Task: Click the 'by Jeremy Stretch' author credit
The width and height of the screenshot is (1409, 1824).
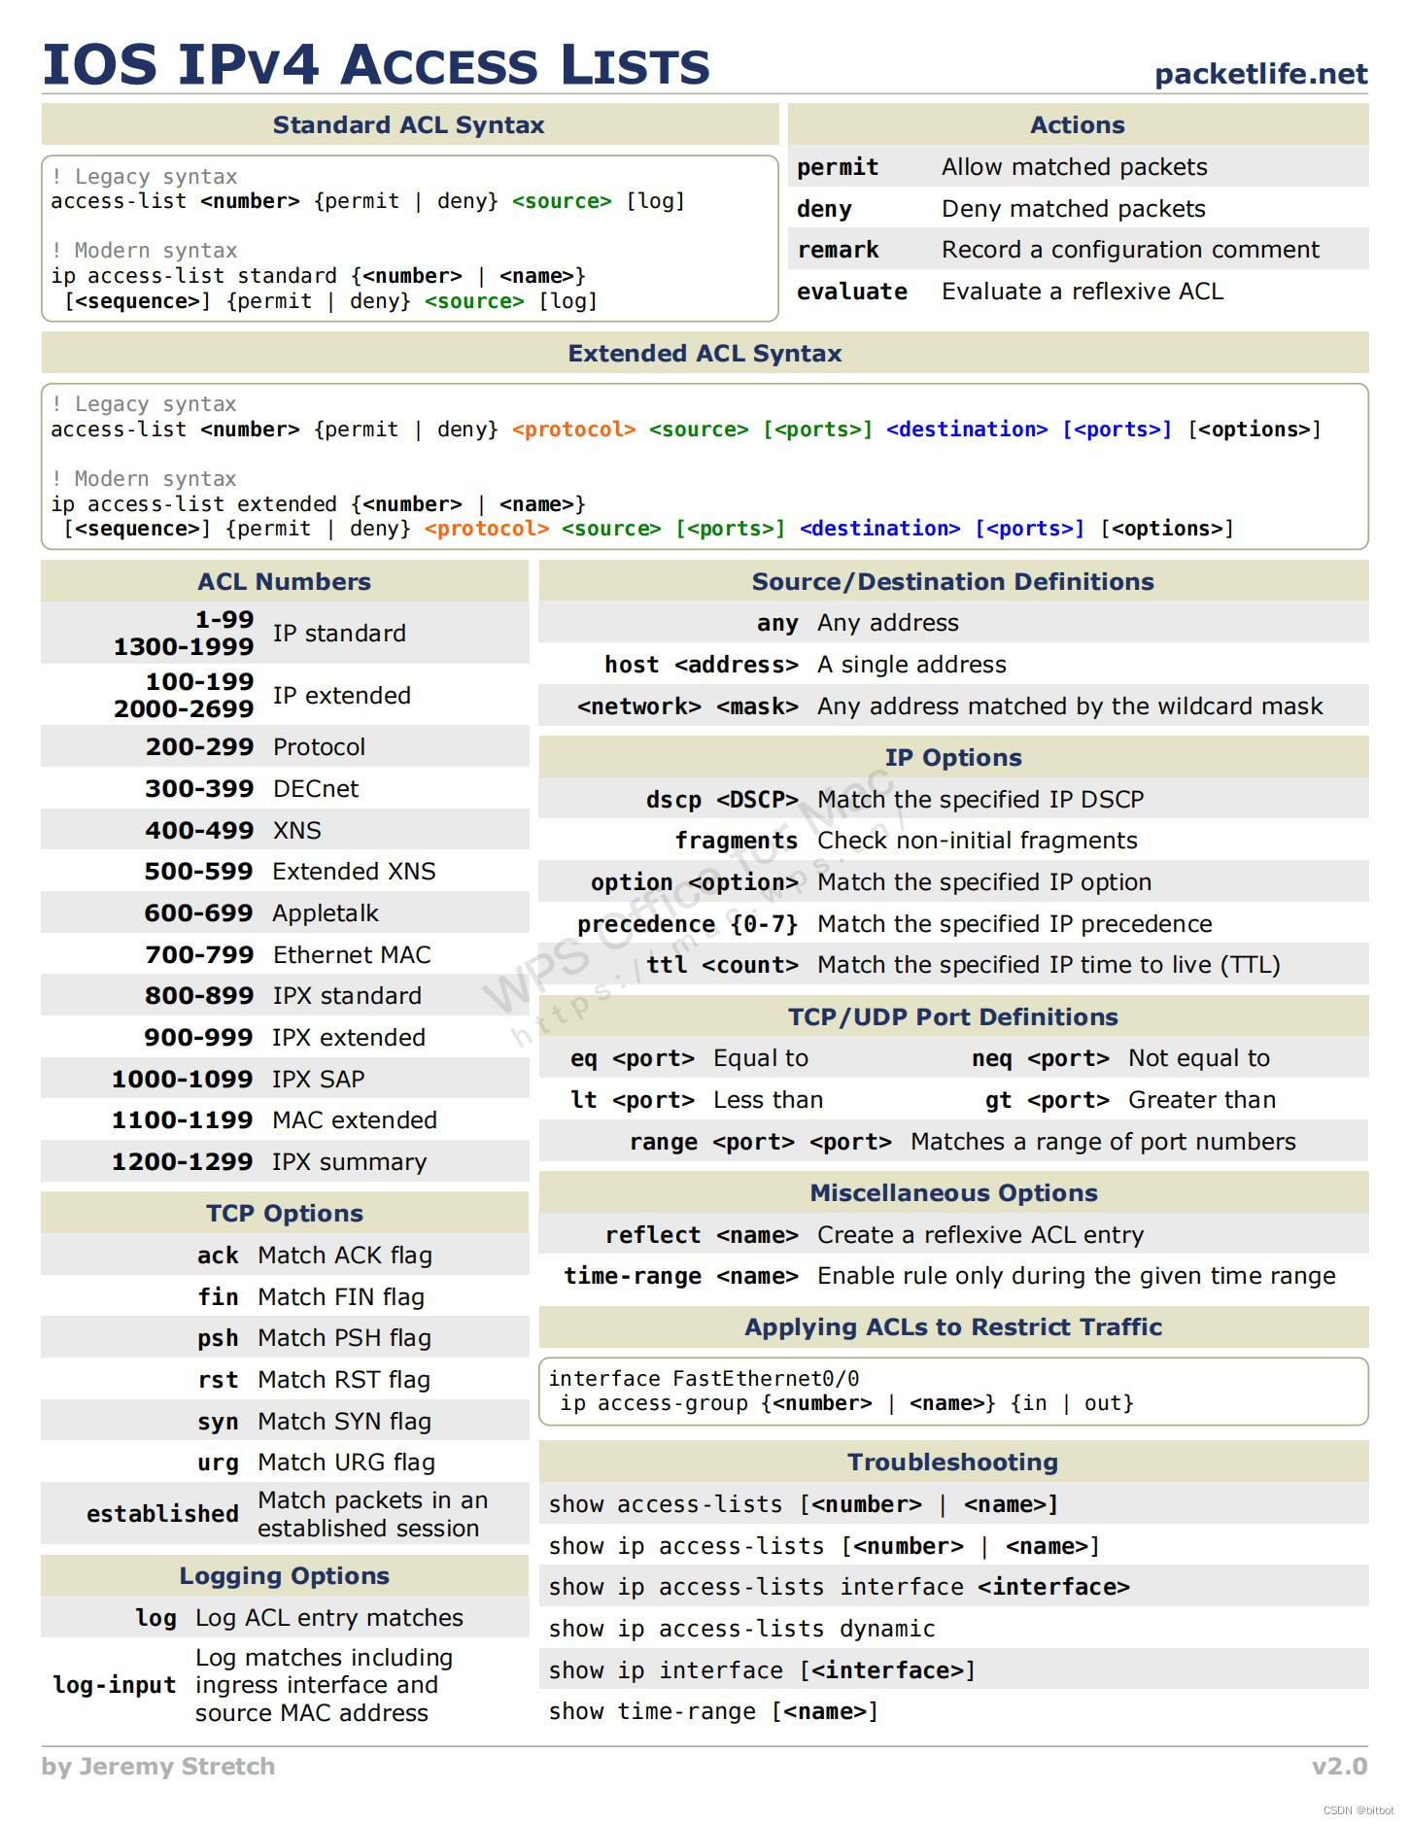Action: (158, 1766)
